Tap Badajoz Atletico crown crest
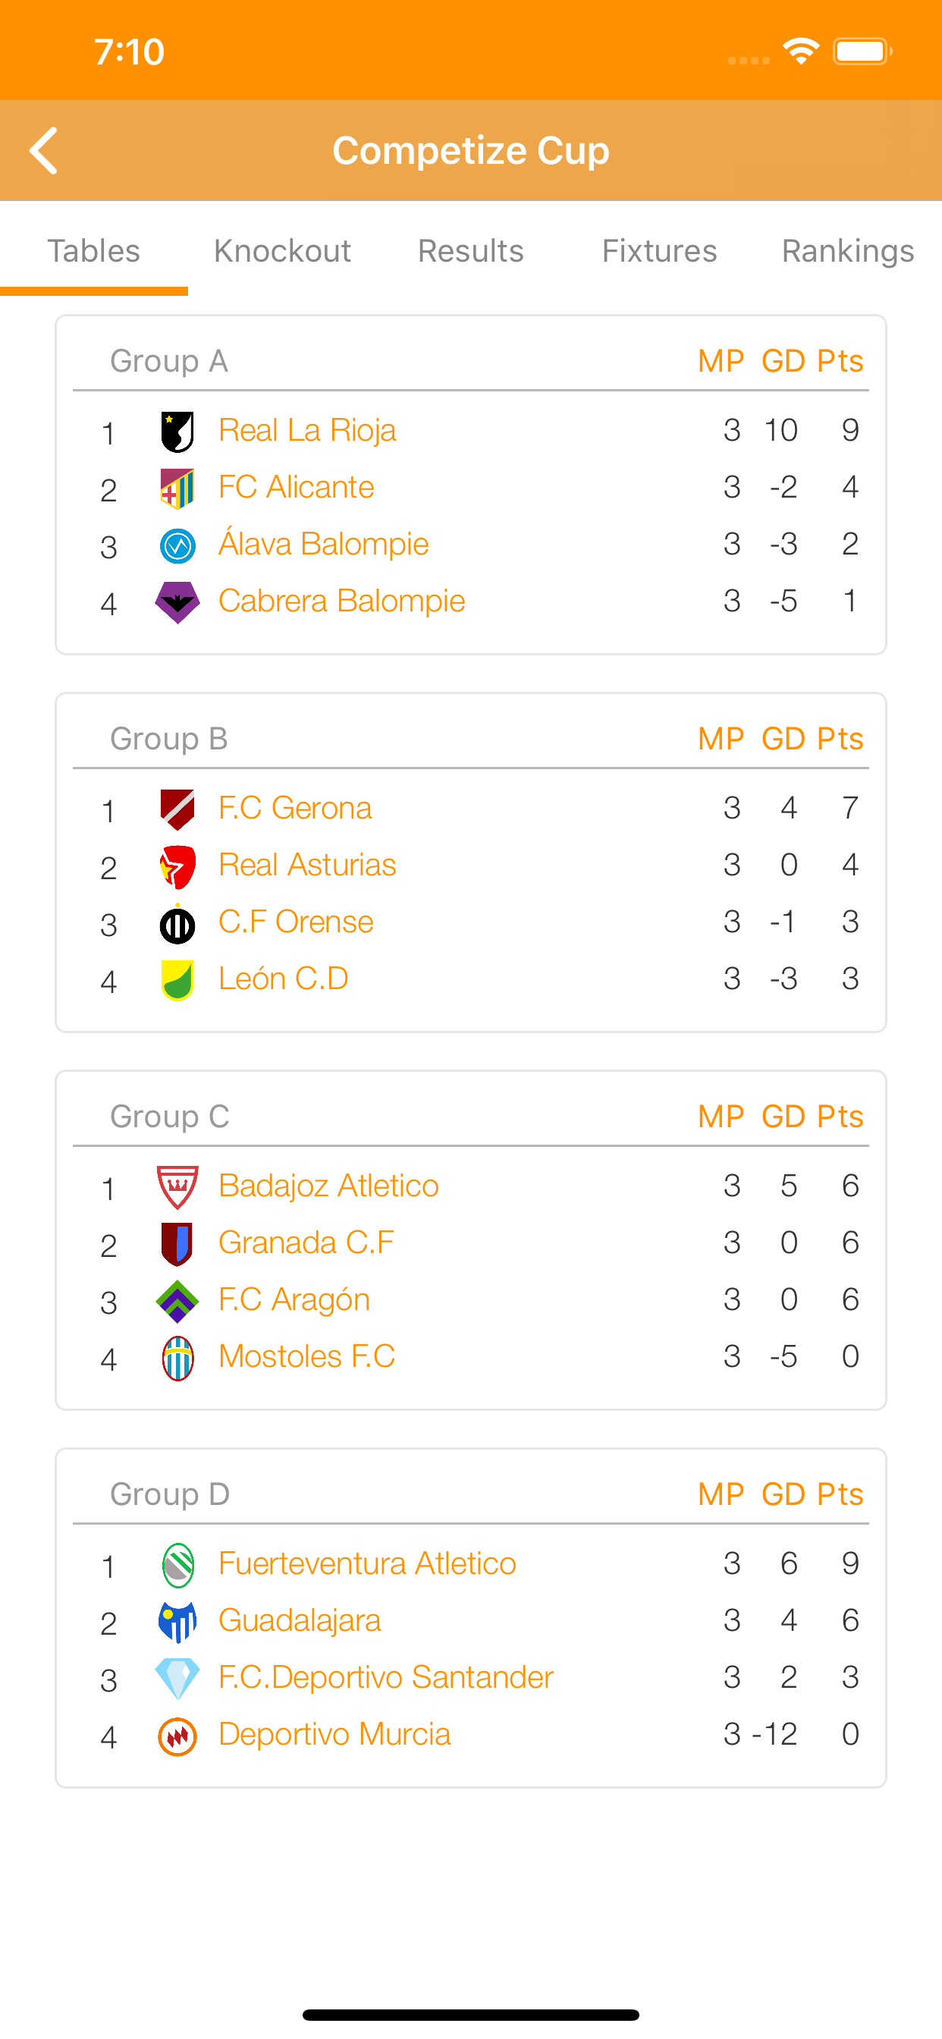 [177, 1186]
